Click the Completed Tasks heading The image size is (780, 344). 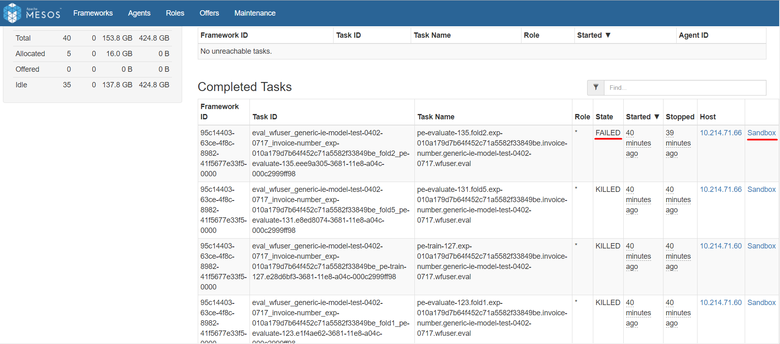245,87
